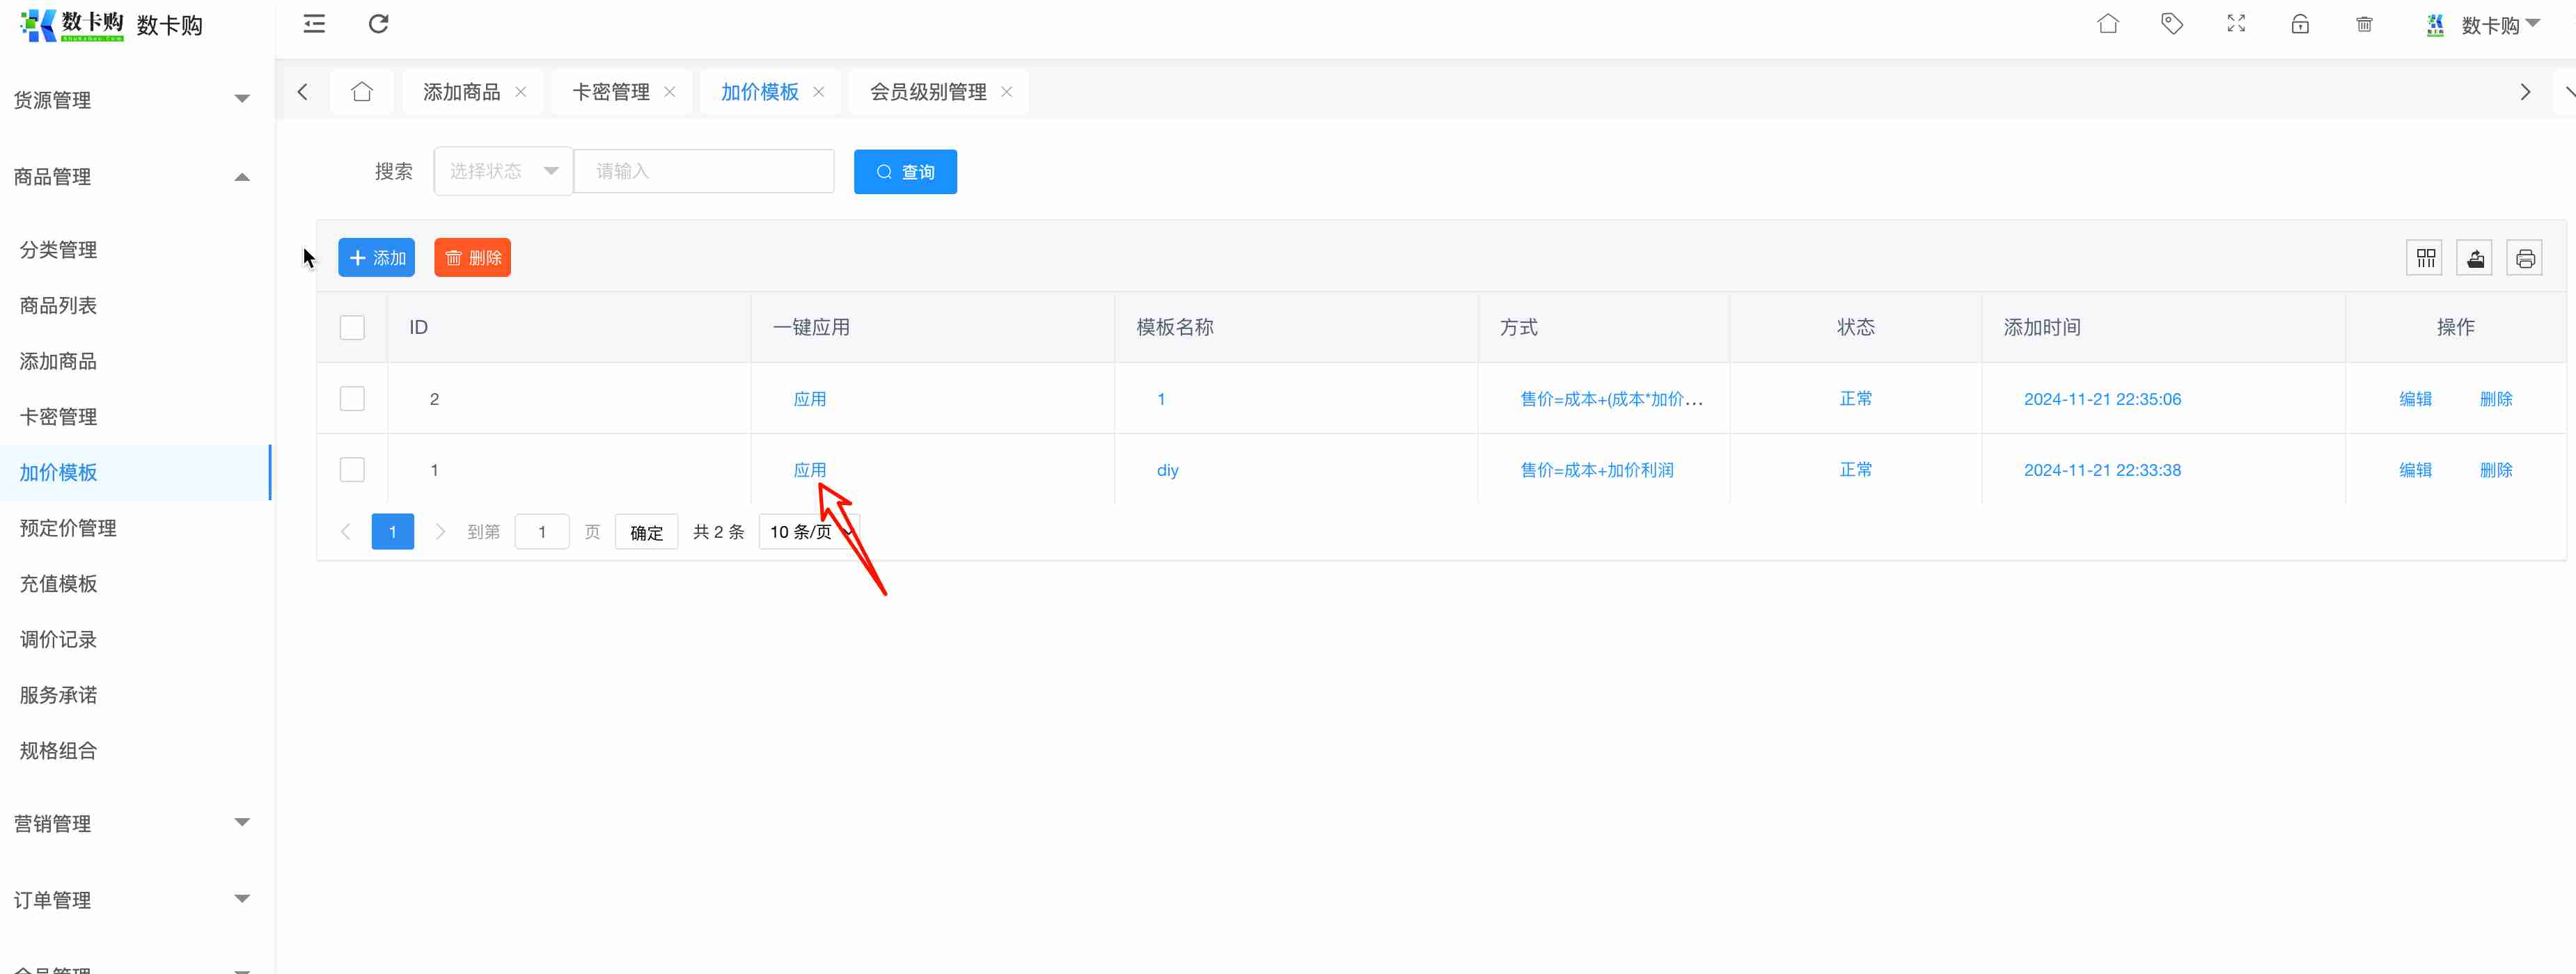Collapse the sidebar with the menu-fold icon

click(x=314, y=24)
